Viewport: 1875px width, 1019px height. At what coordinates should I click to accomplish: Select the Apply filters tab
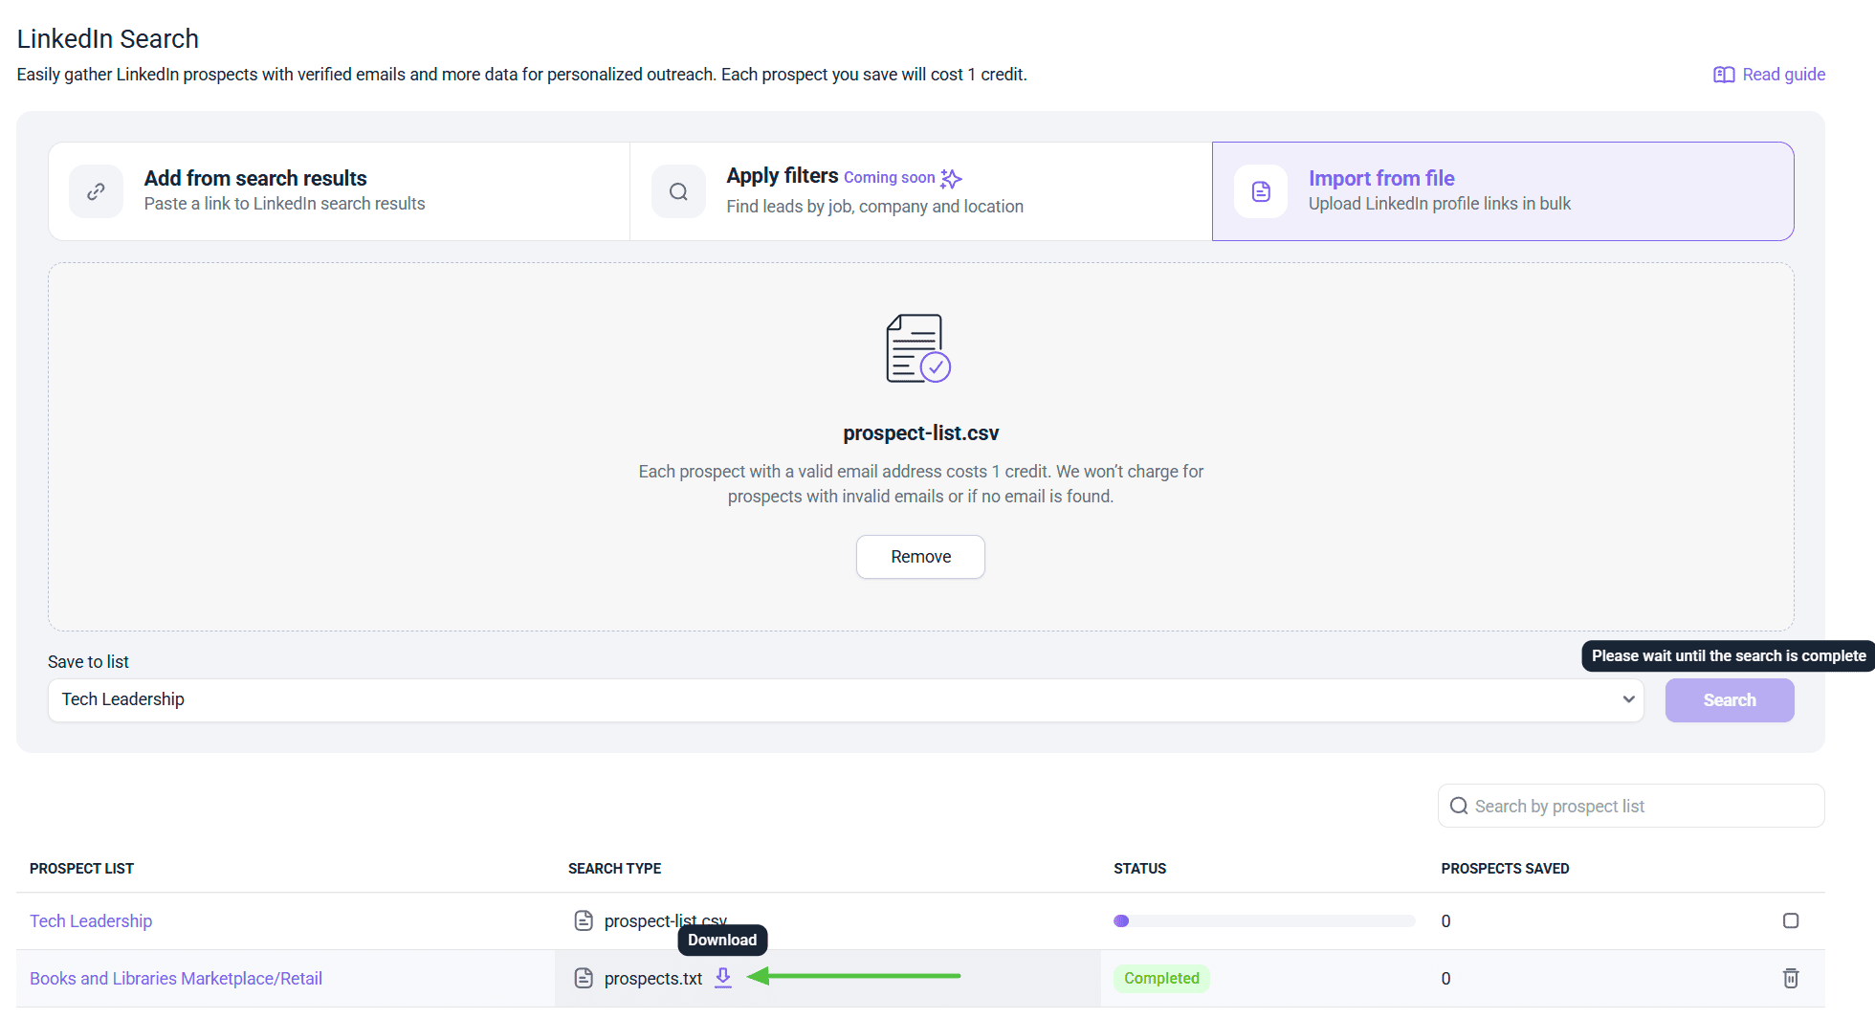920,191
